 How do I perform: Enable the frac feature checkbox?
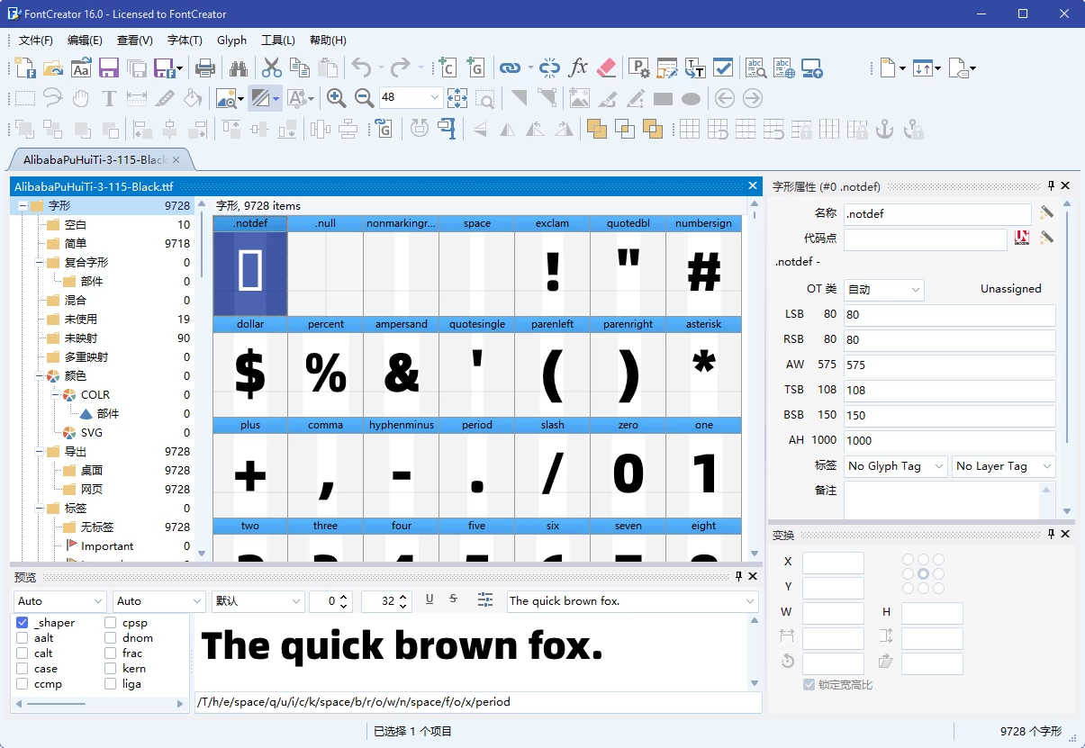111,653
